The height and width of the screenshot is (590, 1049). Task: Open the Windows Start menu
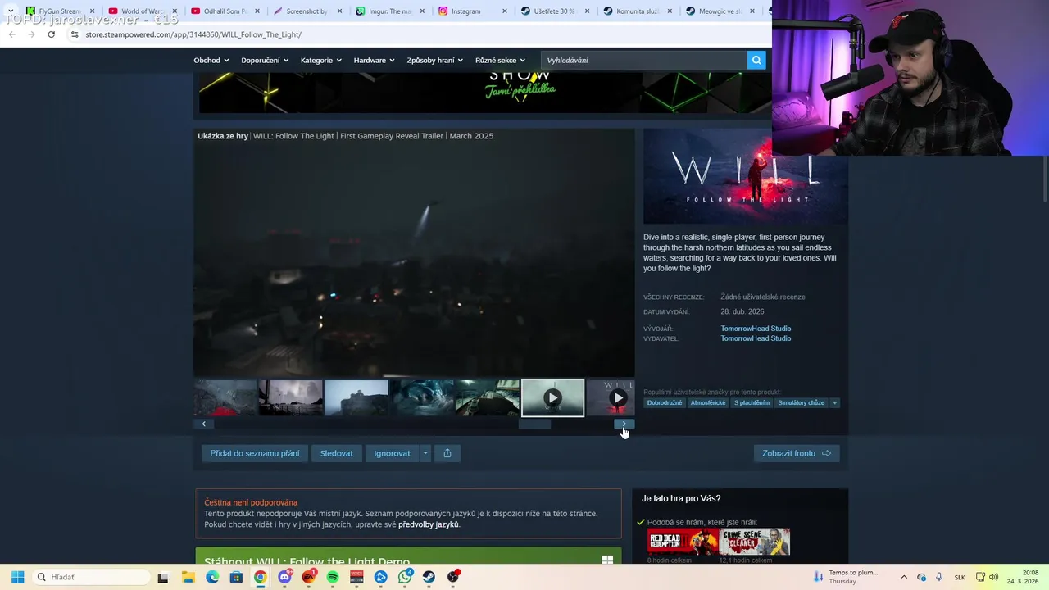pos(17,577)
